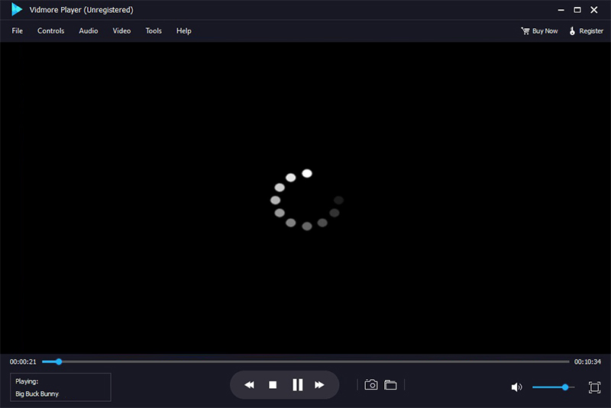The width and height of the screenshot is (611, 408).
Task: Click the Playing: status label
Action: click(27, 381)
